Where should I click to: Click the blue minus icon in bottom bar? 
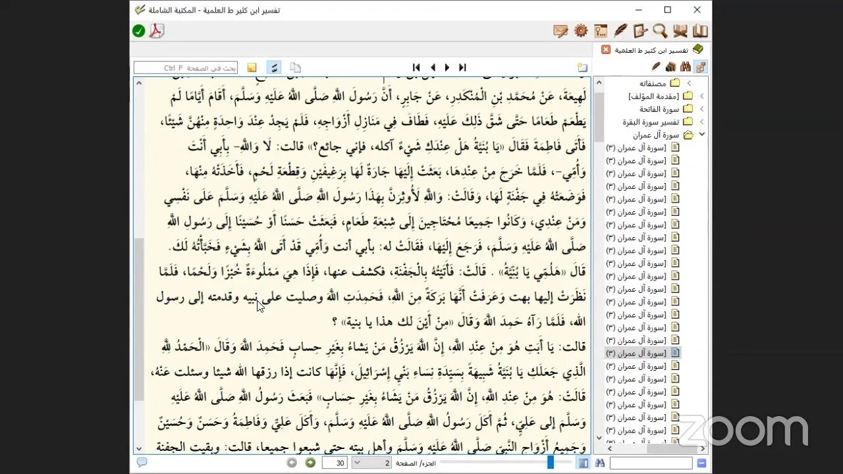tap(701, 463)
